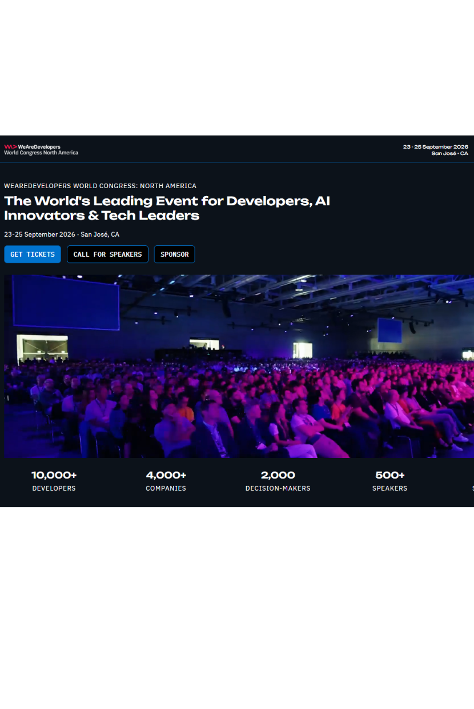Click the 10,000+ DEVELOPERS stat
Image resolution: width=474 pixels, height=709 pixels.
pyautogui.click(x=54, y=480)
